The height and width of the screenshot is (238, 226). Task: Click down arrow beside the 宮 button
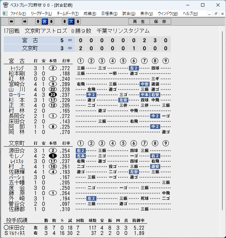51,22
